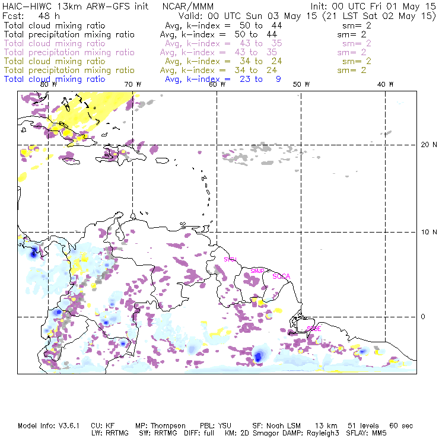
Task: Click the 'Init: 00 UTC Fri 01 May 15' text
Action: [x=373, y=6]
